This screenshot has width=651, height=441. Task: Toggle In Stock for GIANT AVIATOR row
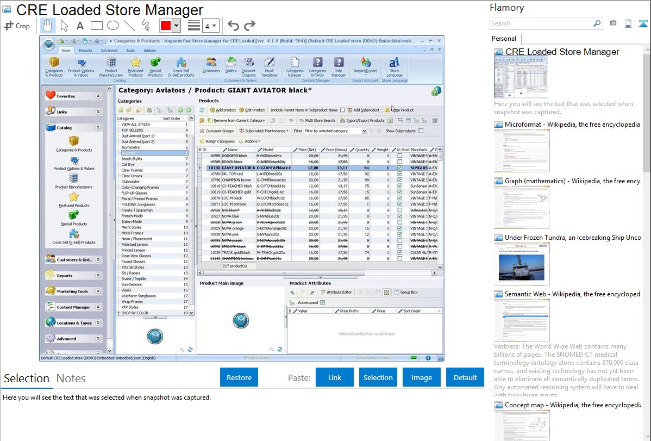[400, 168]
